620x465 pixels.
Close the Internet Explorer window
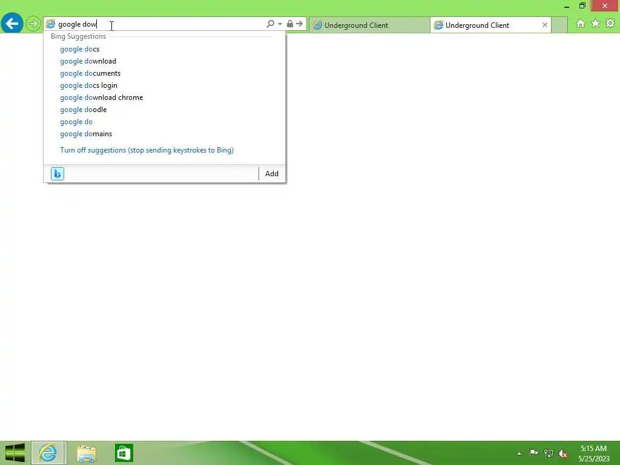coord(605,5)
